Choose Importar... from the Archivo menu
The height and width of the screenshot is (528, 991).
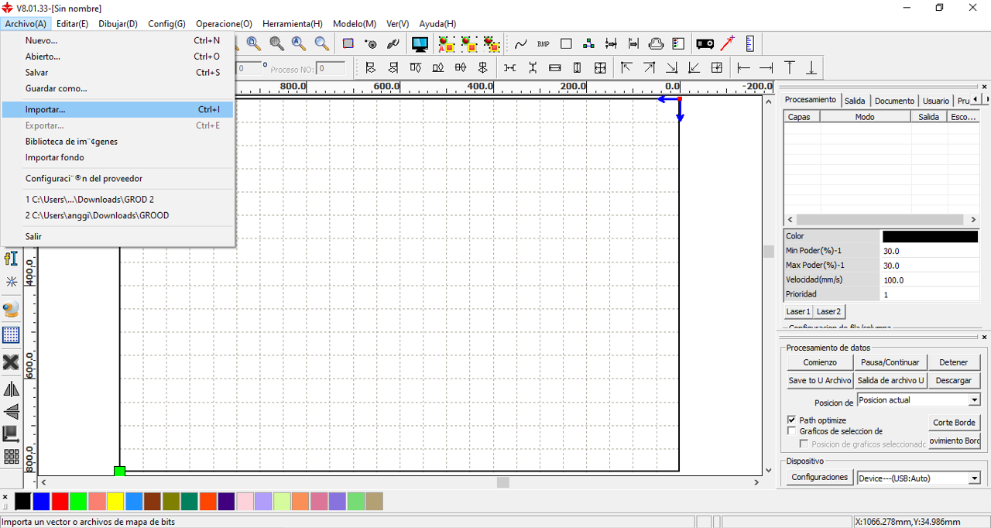pos(118,110)
